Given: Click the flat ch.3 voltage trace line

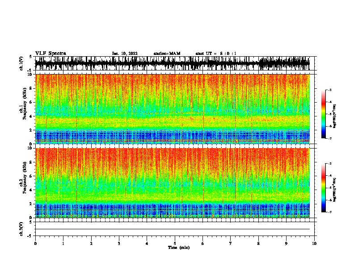Looking at the screenshot, I should coord(173,229).
